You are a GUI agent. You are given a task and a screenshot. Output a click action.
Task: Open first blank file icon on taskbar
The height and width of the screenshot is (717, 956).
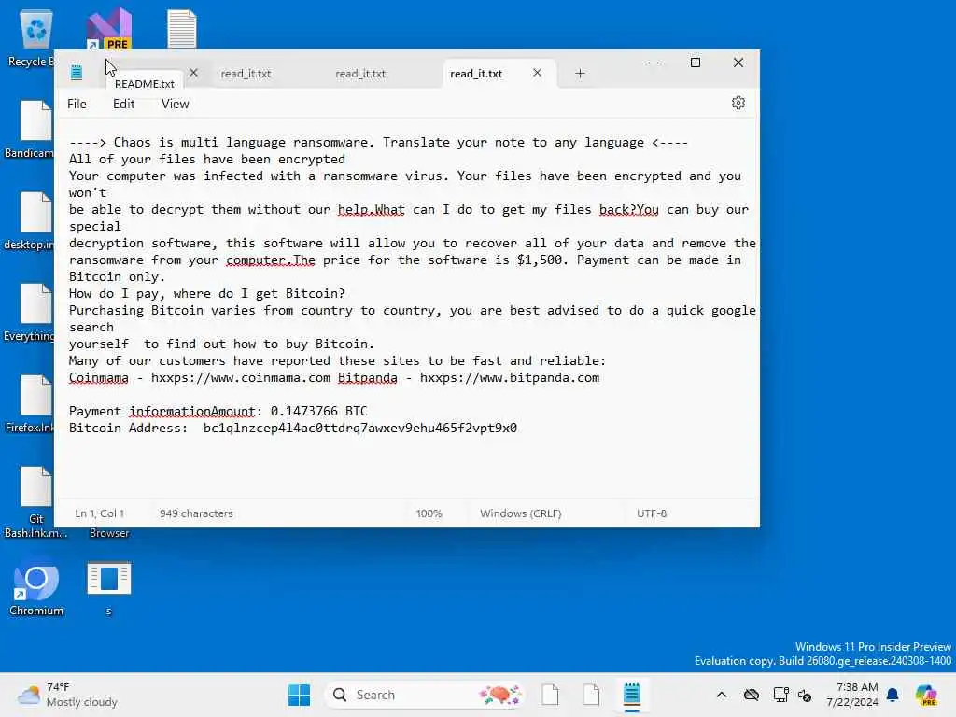point(550,695)
